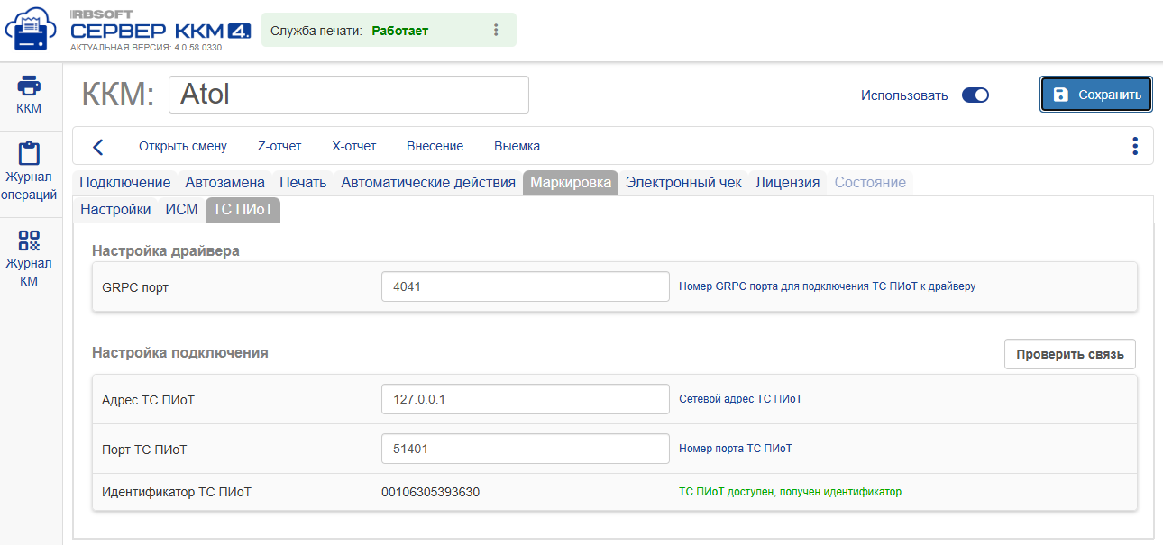1163x545 pixels.
Task: Click Проверить связь button
Action: tap(1070, 354)
